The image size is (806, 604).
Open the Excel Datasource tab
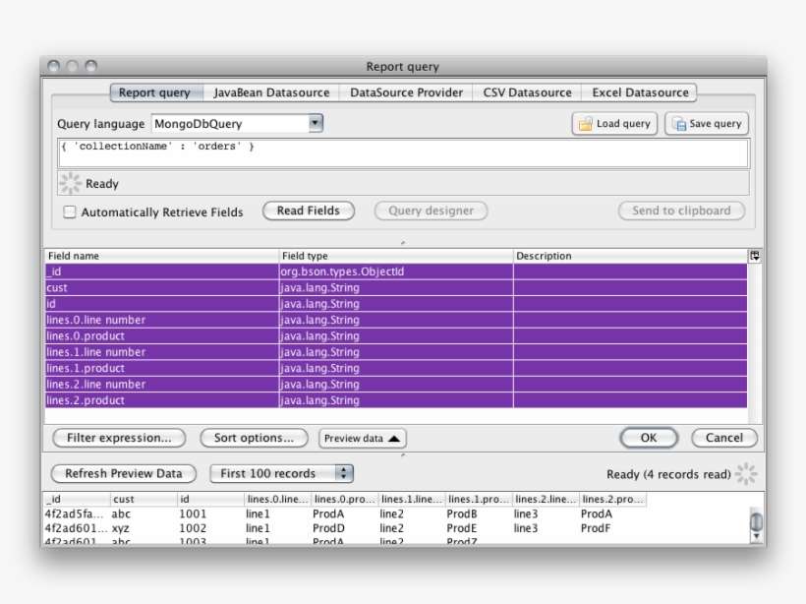(x=638, y=91)
